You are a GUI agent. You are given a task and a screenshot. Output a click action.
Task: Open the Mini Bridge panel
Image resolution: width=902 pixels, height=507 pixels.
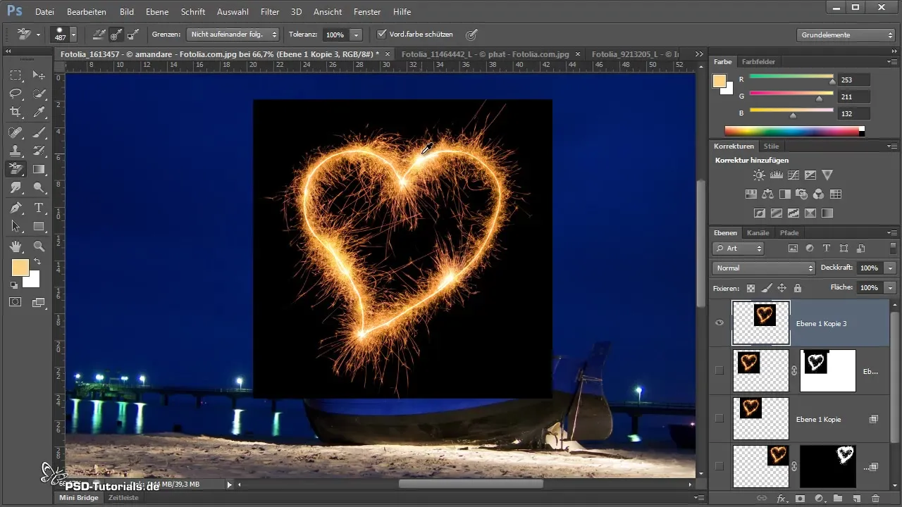pyautogui.click(x=78, y=497)
